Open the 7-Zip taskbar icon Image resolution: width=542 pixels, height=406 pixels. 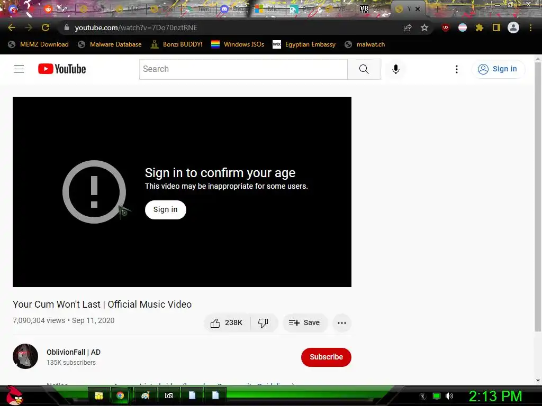click(x=169, y=395)
